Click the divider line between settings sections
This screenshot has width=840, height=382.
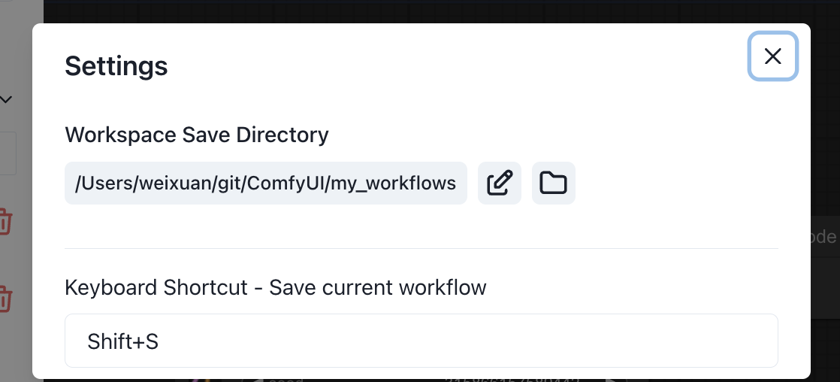point(421,248)
